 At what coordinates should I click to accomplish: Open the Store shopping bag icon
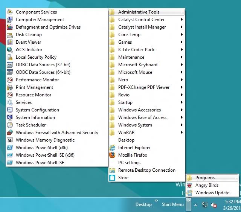112,178
